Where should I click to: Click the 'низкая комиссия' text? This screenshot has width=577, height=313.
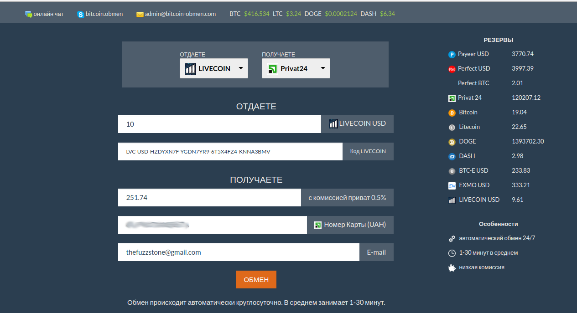click(482, 267)
